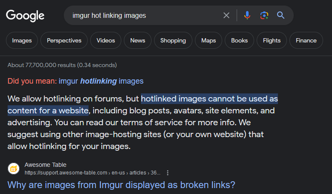
Task: Click the magnifying glass search button
Action: 280,16
